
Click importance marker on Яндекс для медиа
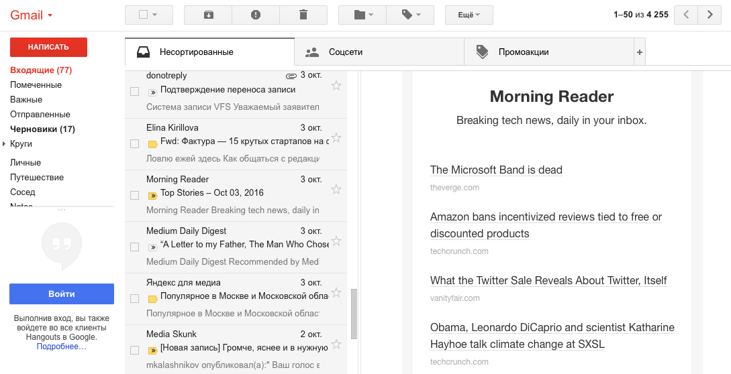[152, 299]
